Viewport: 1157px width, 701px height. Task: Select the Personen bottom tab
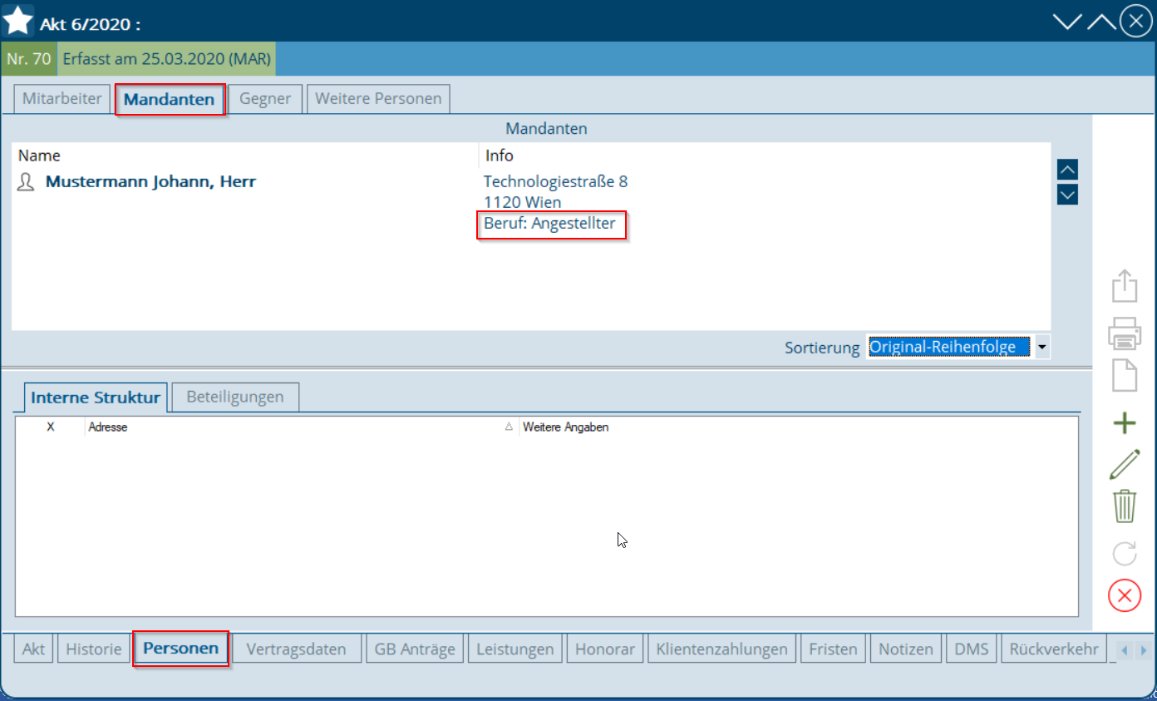coord(181,649)
